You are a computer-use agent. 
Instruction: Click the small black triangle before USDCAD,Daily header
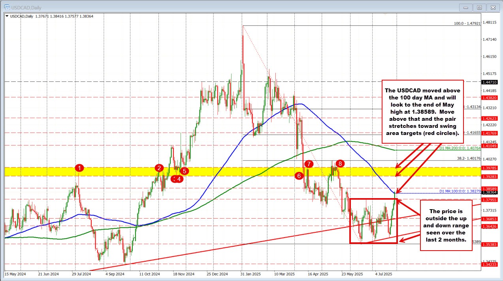tap(6, 16)
